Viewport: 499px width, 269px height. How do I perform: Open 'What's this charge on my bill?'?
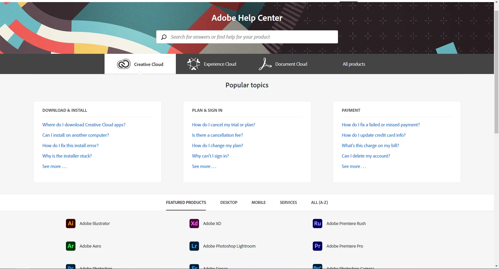(370, 146)
